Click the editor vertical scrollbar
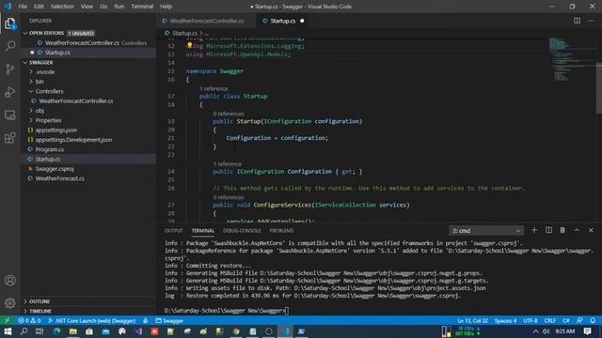 (599, 88)
